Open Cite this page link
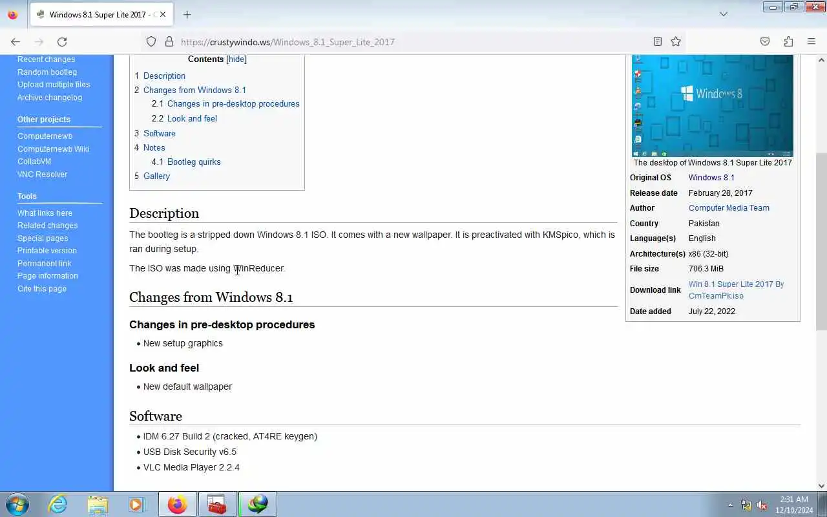 click(42, 289)
